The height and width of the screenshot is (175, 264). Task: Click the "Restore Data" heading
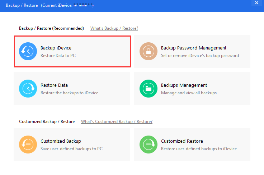point(54,85)
